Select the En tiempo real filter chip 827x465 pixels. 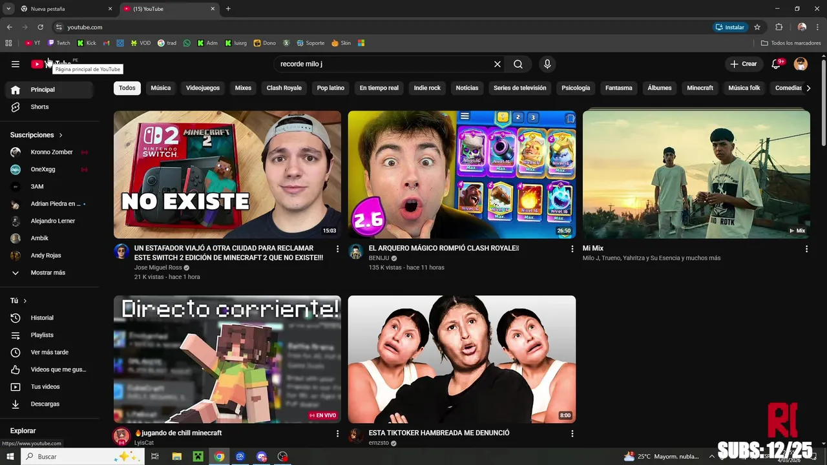pos(379,88)
